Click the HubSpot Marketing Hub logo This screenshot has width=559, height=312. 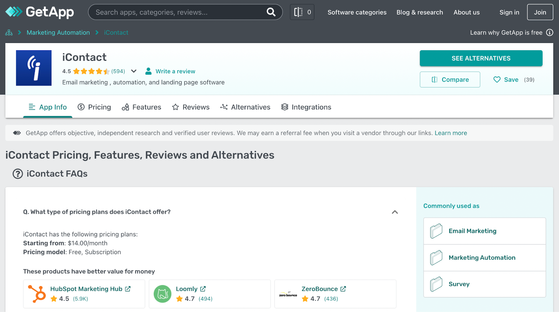pyautogui.click(x=37, y=294)
